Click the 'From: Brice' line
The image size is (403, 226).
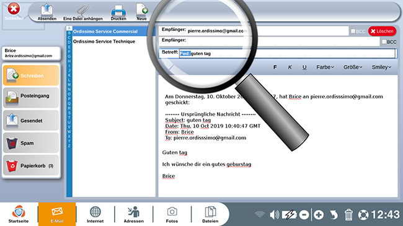click(179, 132)
